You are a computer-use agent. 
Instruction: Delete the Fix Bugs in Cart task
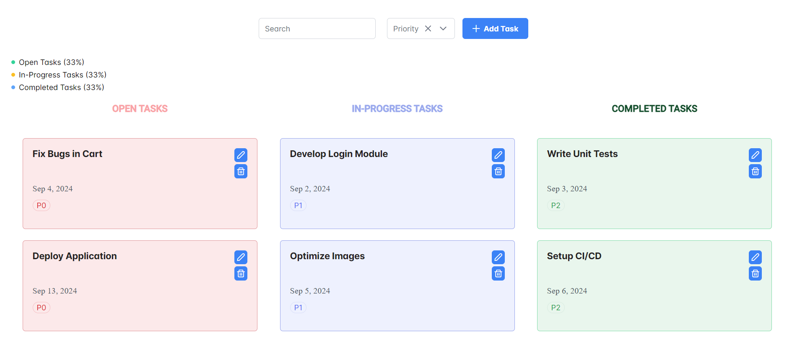(241, 171)
